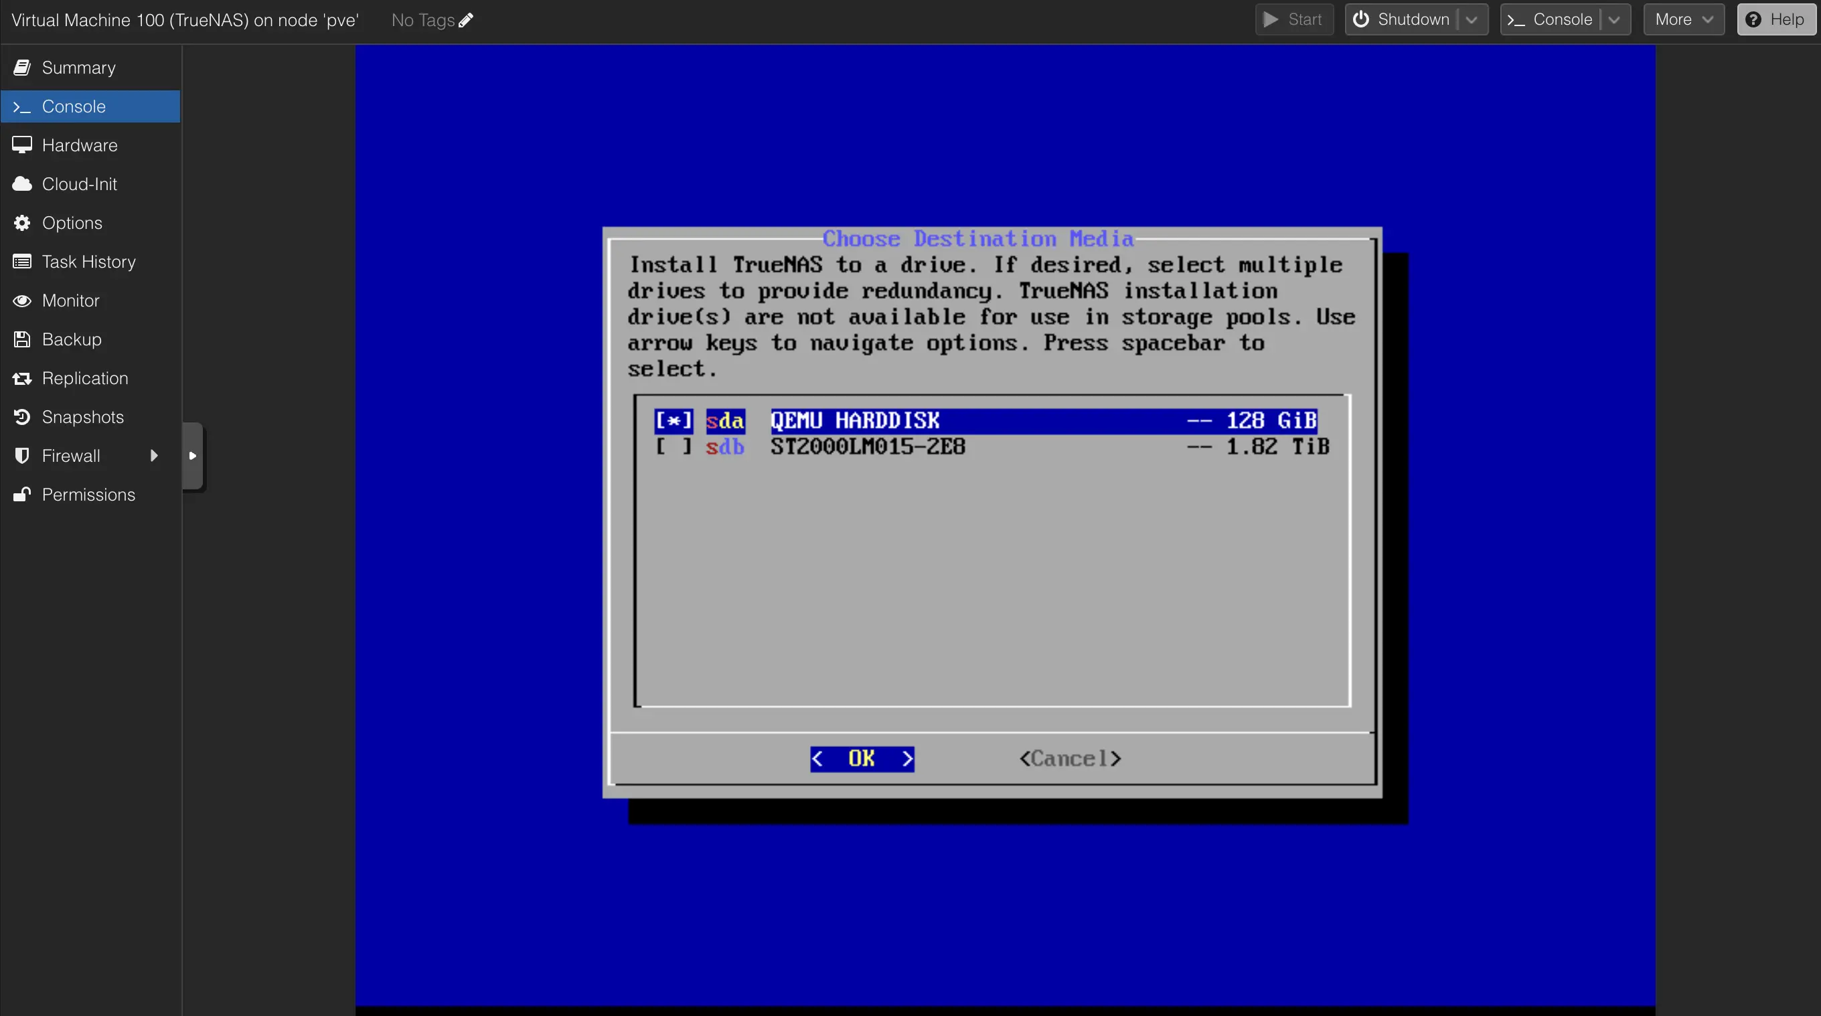
Task: Toggle the sdb drive checkbox
Action: [674, 447]
